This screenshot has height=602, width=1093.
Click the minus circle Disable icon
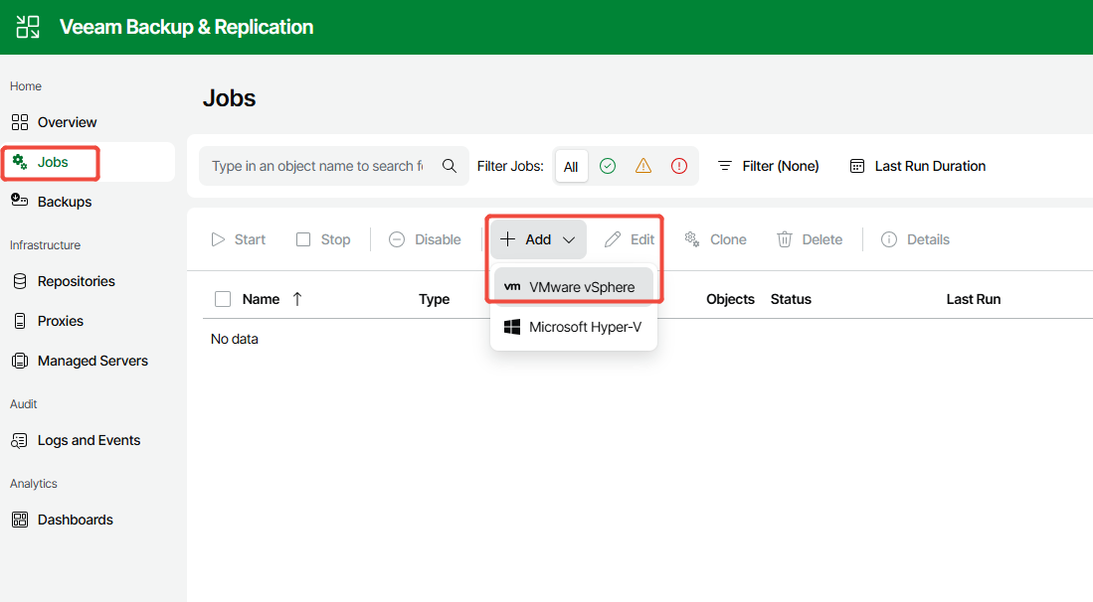[397, 239]
